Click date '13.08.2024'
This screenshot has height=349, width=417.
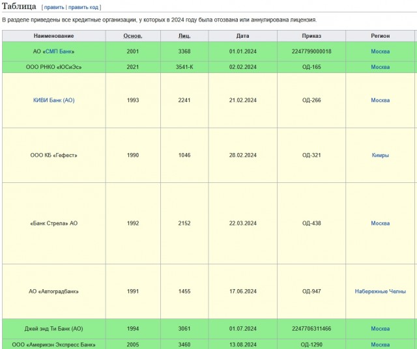(243, 344)
